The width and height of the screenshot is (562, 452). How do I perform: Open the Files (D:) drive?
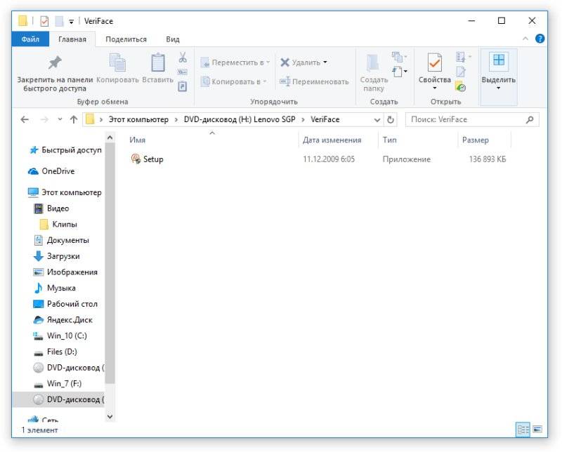click(55, 352)
